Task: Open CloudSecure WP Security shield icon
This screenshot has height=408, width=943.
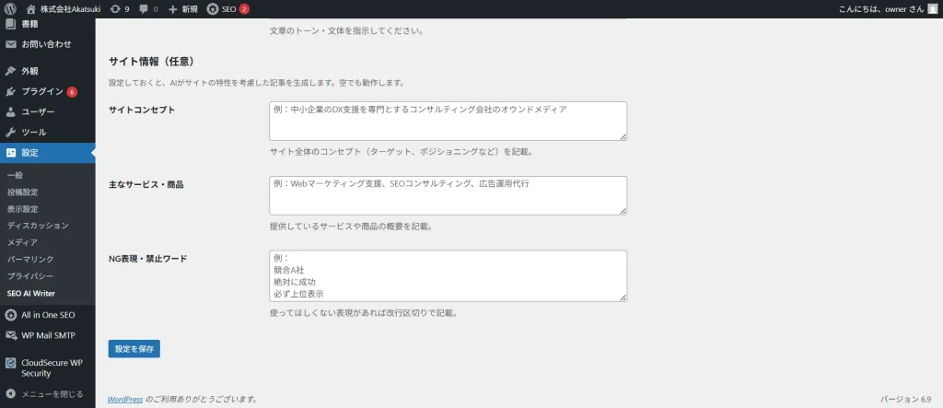Action: [11, 363]
